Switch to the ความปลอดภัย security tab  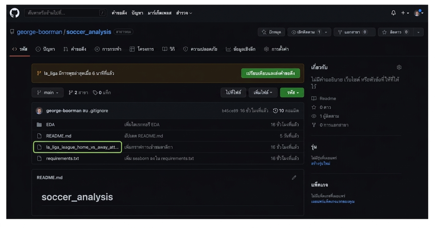200,49
